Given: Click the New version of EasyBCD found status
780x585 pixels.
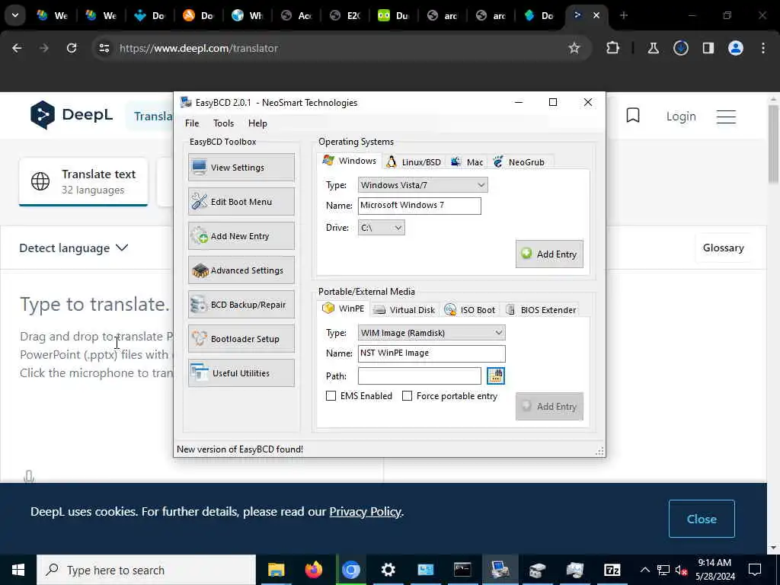Looking at the screenshot, I should pyautogui.click(x=240, y=449).
